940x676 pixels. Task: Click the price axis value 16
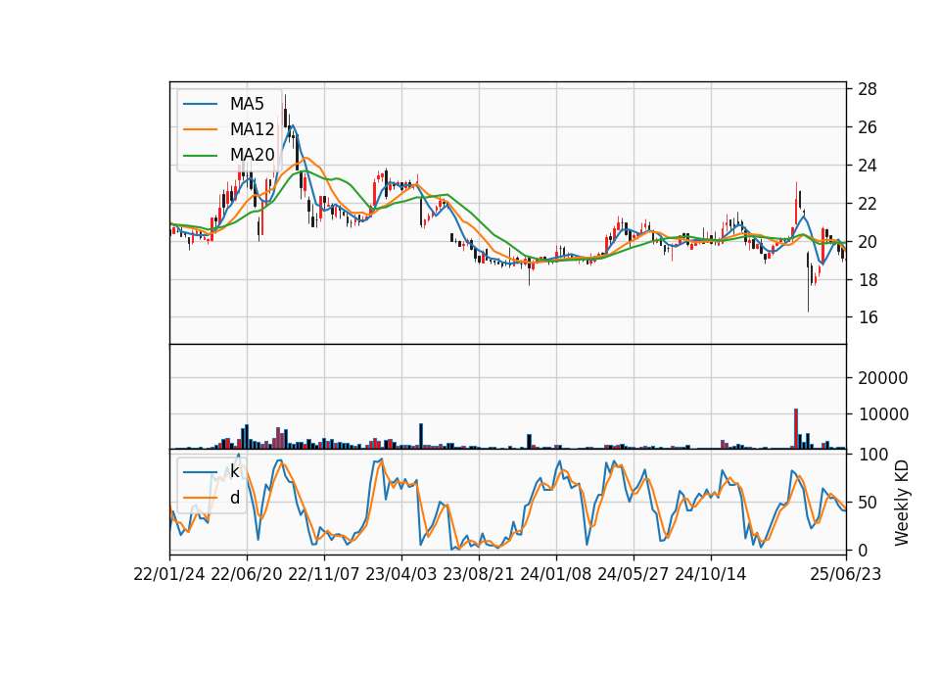(x=868, y=317)
